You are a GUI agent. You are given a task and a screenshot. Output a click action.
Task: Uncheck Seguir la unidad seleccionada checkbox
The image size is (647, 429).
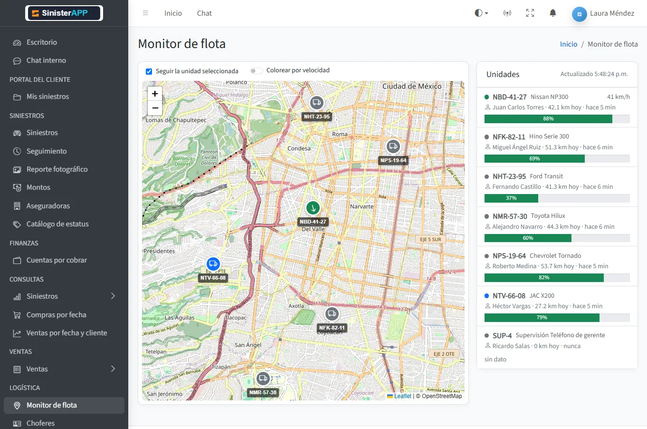coord(149,71)
